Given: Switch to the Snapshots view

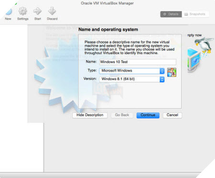Looking at the screenshot, I should [195, 14].
